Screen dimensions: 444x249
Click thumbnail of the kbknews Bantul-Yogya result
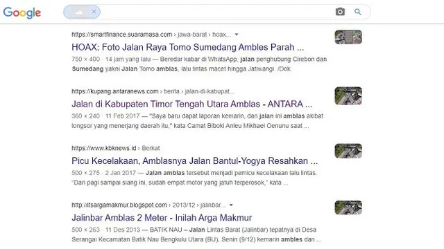[x=348, y=151]
